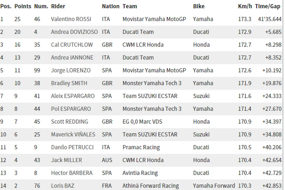Click the Team column header
Viewport: 285px width, 190px height.
tap(130, 6)
